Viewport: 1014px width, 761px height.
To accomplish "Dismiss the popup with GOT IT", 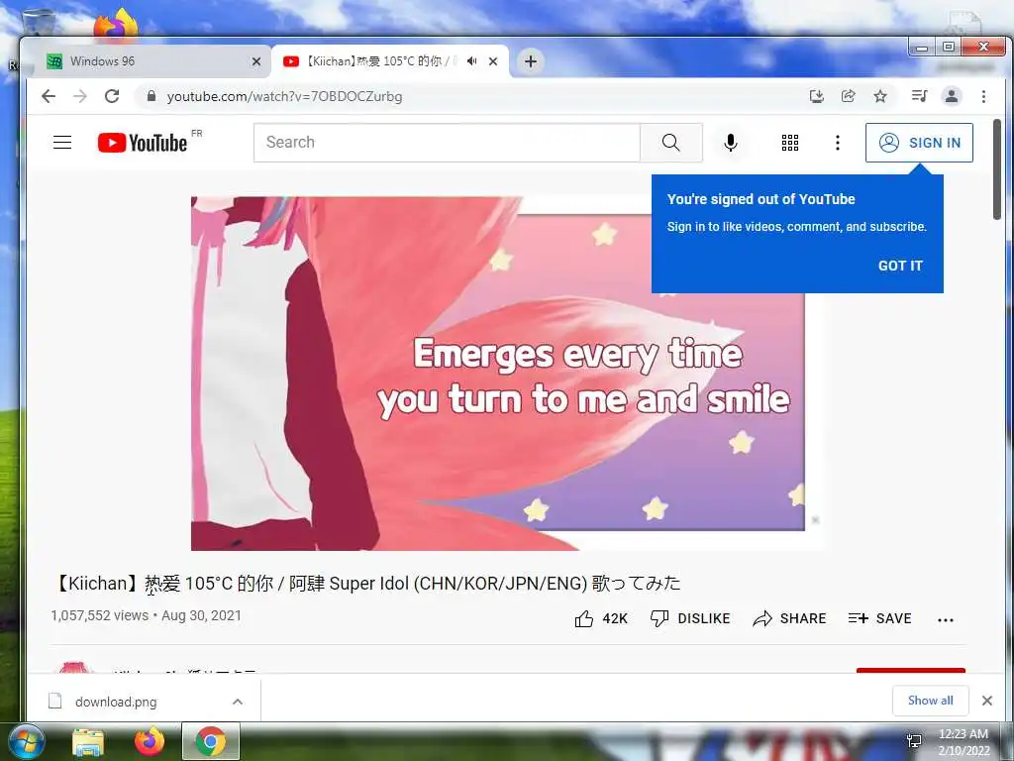I will click(x=900, y=266).
